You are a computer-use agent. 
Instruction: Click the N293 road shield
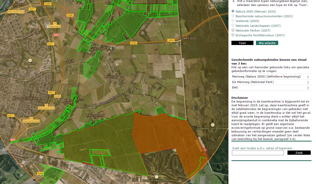40,173
